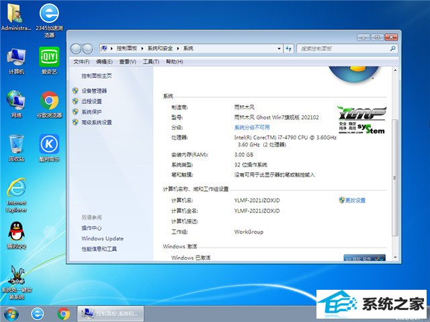
Task: Open the 查看(V) menu
Action: click(x=128, y=62)
